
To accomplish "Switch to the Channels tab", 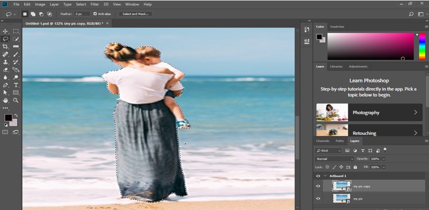I will click(x=322, y=141).
